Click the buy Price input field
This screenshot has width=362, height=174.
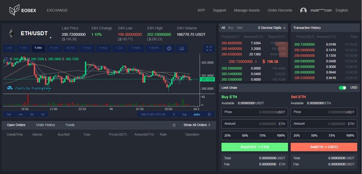[255, 112]
